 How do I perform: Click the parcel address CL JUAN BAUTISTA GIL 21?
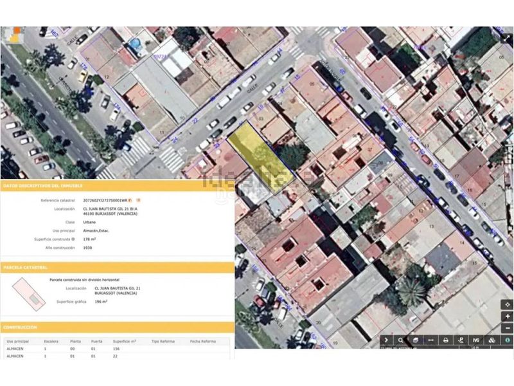coord(118,288)
